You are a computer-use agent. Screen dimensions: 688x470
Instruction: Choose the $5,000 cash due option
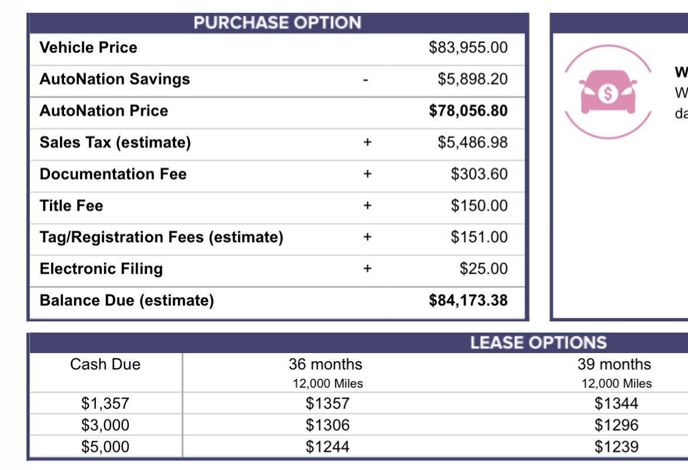coord(105,446)
